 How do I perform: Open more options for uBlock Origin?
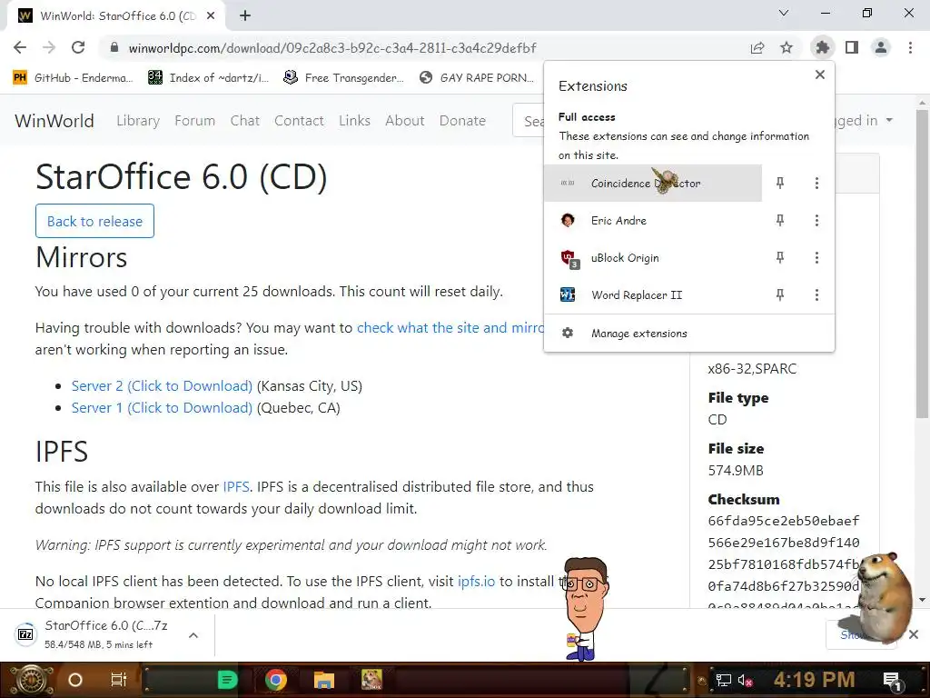(x=816, y=257)
